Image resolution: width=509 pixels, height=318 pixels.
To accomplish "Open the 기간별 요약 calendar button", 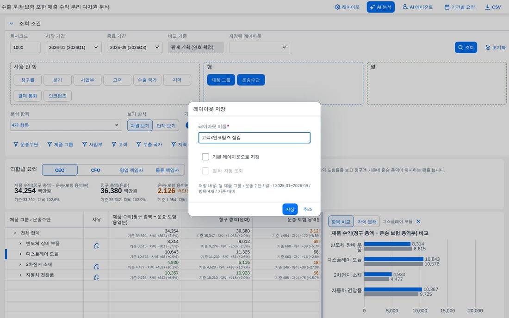I will (459, 7).
